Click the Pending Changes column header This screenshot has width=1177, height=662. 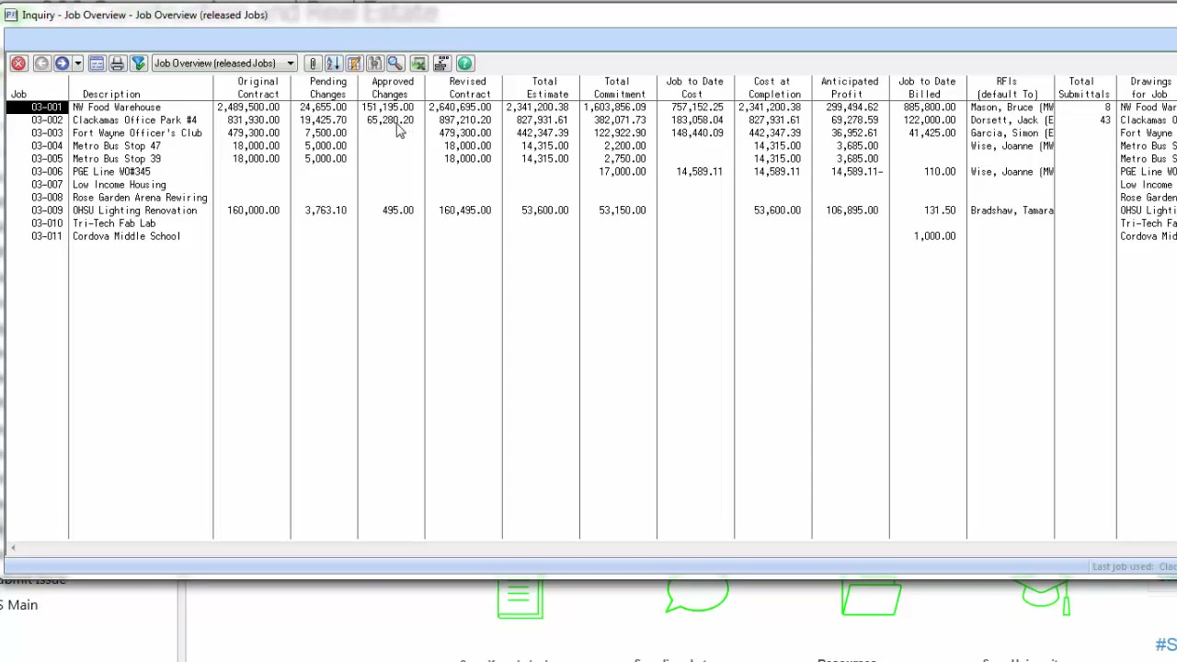[327, 88]
